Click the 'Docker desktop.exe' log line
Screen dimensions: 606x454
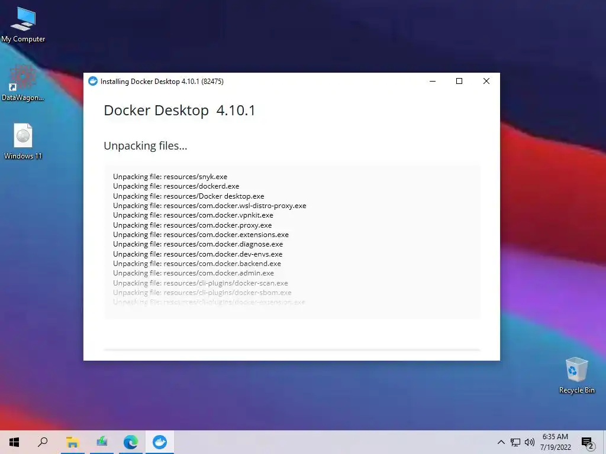[189, 196]
